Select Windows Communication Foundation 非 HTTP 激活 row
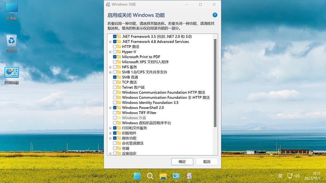 pos(166,98)
